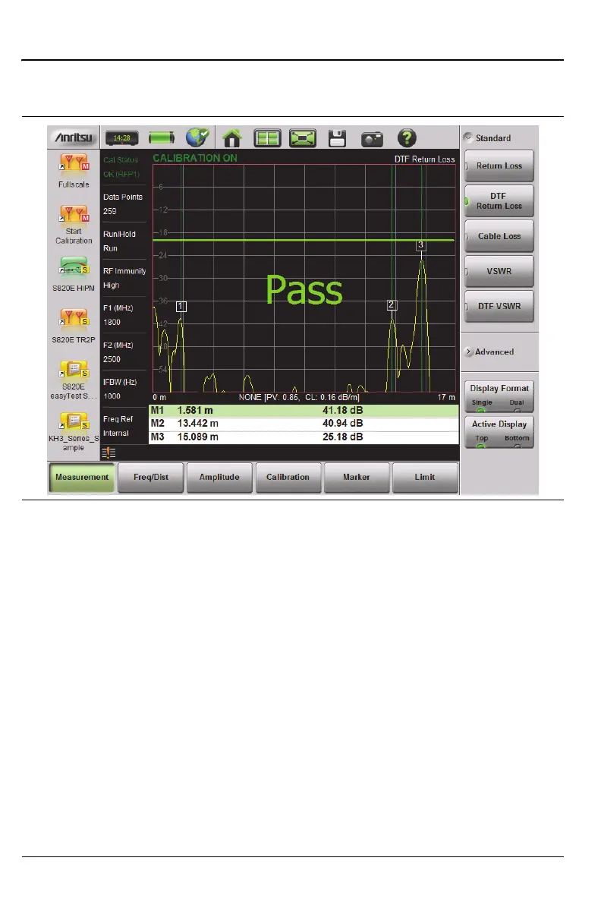This screenshot has width=601, height=905.
Task: Tap the 14:28 clock indicator
Action: click(121, 138)
